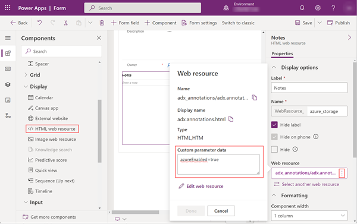Click the undo arrow icon
The width and height of the screenshot is (357, 224).
tap(40, 23)
